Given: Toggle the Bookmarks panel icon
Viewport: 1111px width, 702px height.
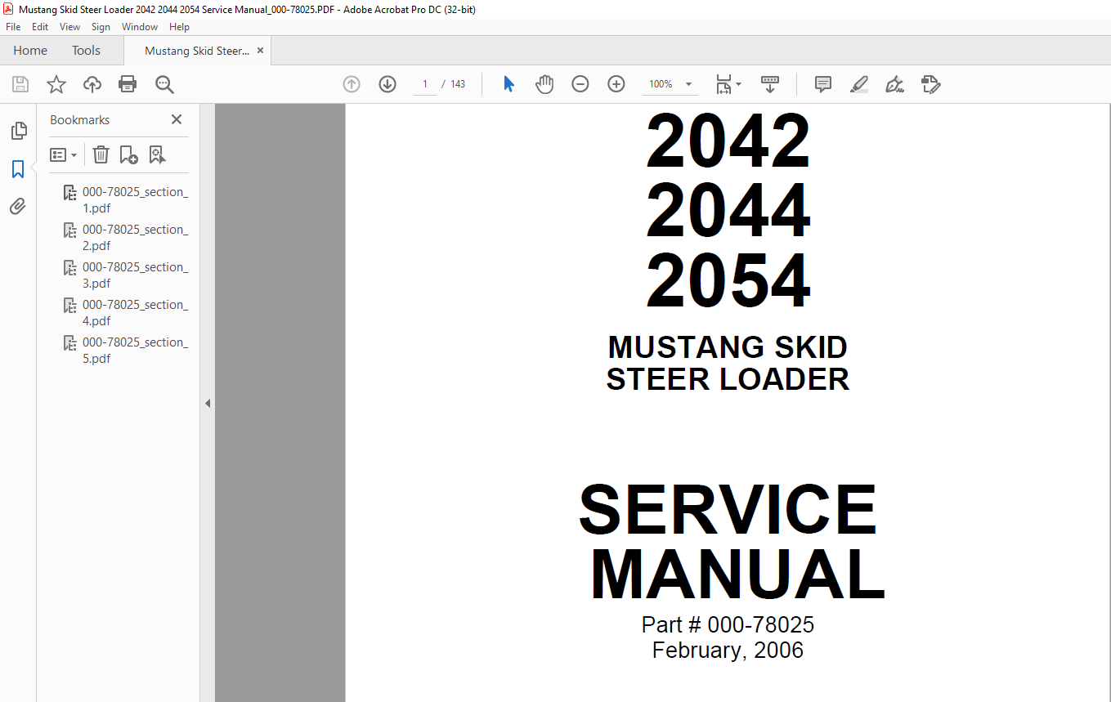Looking at the screenshot, I should [x=18, y=169].
